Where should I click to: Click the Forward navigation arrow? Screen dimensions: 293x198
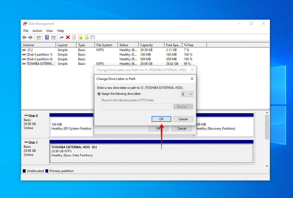(x=31, y=37)
